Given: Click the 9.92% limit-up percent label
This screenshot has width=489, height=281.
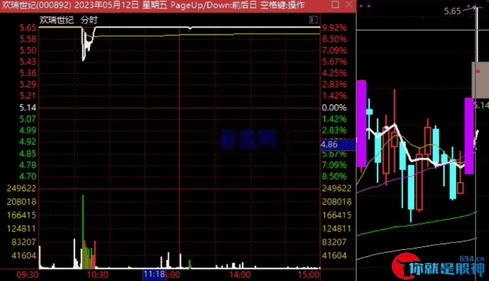Looking at the screenshot, I should (x=334, y=28).
